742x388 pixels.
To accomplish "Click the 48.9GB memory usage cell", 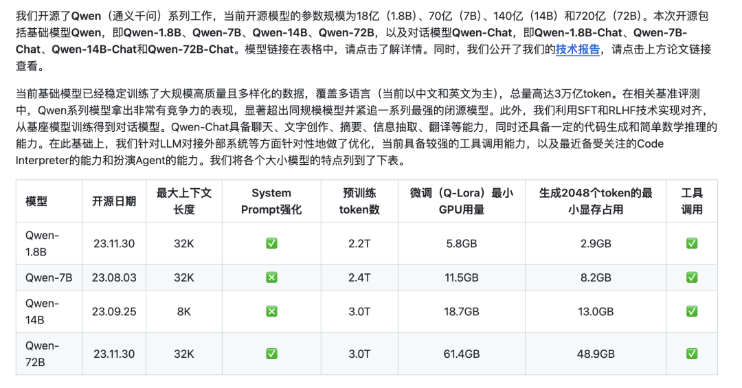I will point(596,354).
